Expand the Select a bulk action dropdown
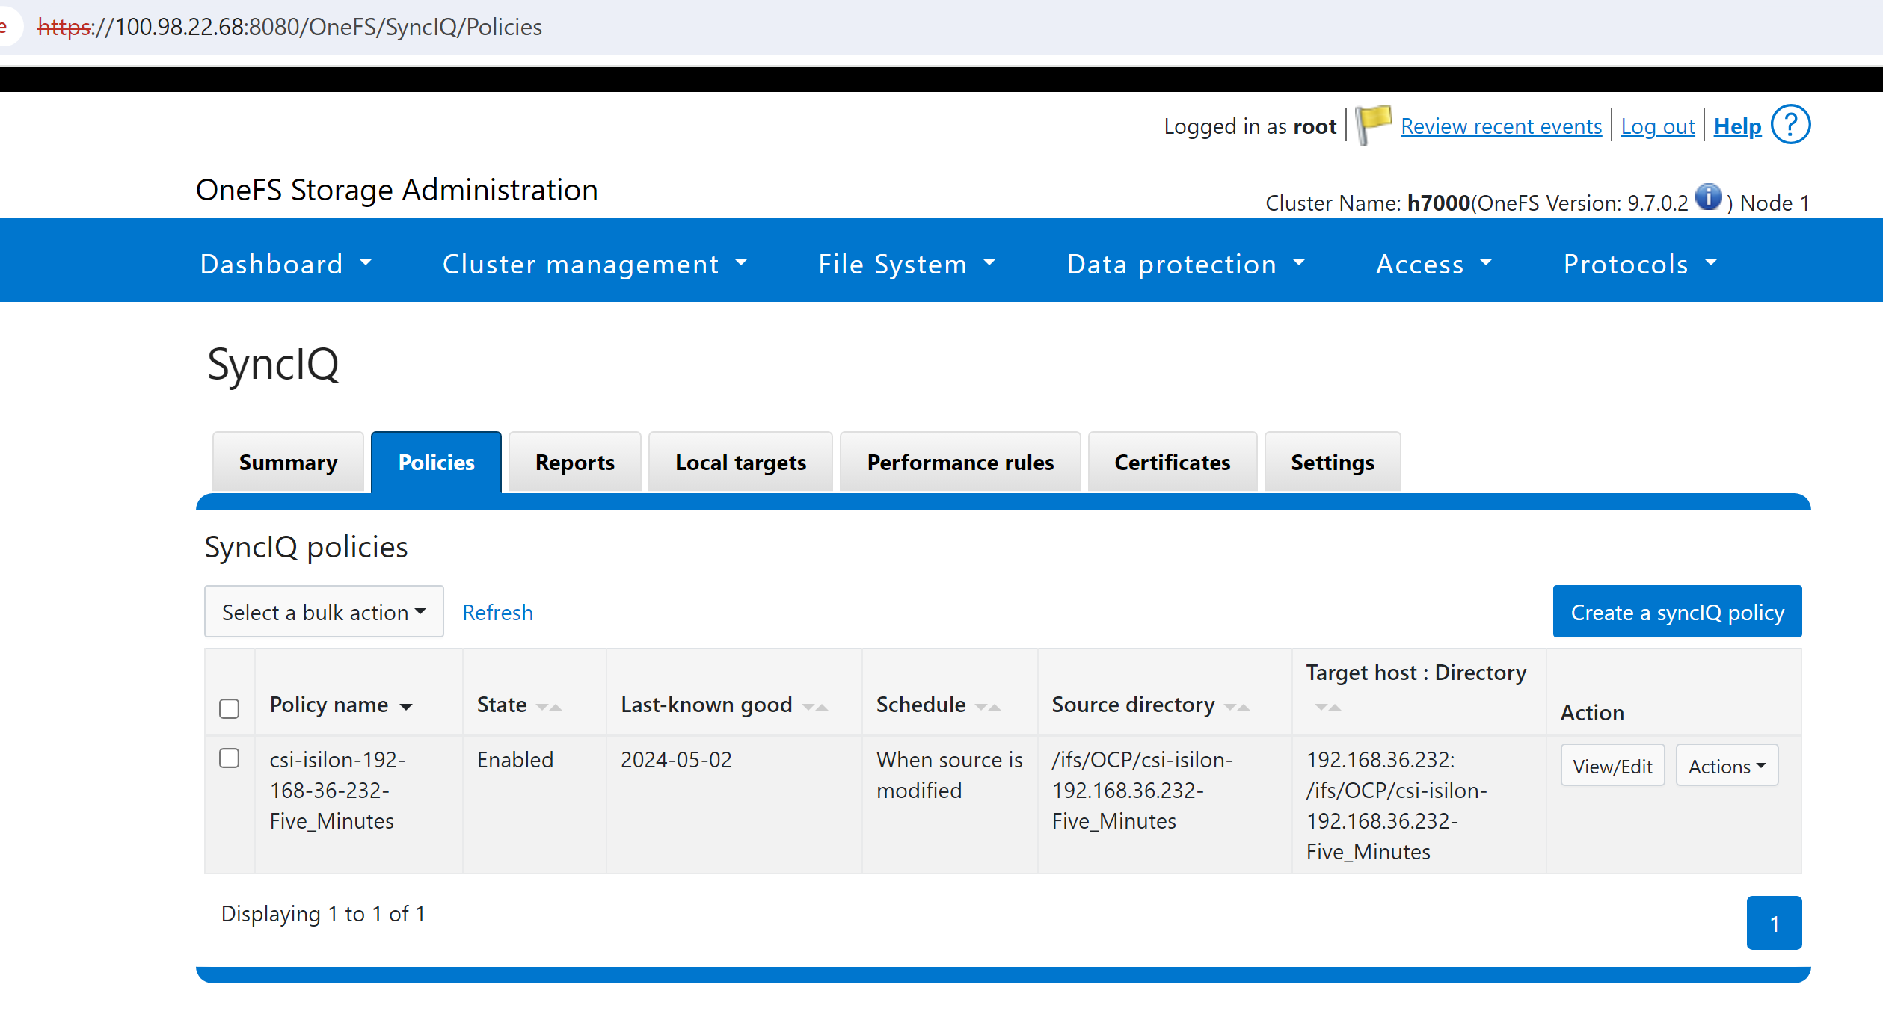The width and height of the screenshot is (1883, 1020). pos(325,612)
